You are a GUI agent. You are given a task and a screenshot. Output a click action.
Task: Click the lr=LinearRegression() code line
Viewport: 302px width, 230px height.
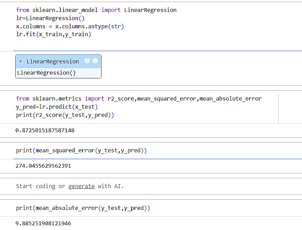click(50, 18)
